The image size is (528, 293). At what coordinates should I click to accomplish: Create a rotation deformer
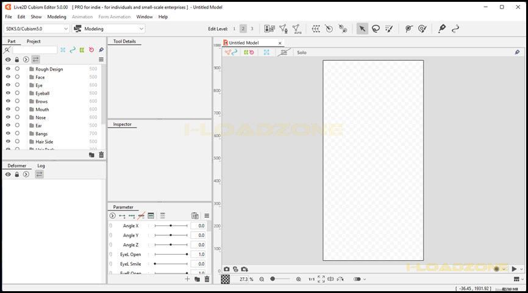[329, 29]
